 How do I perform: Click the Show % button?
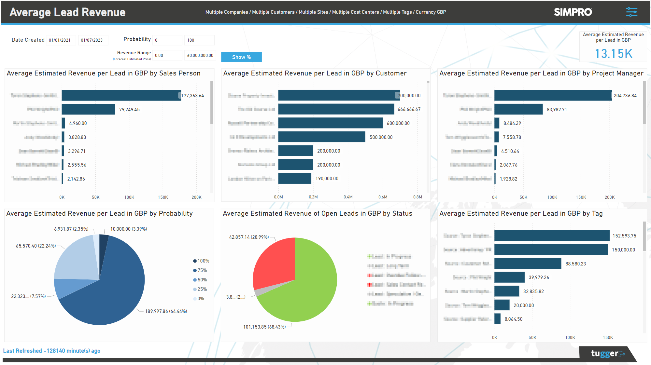(x=241, y=57)
